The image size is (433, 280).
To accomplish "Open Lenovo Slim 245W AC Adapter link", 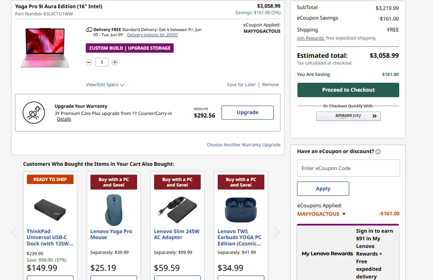I will [x=177, y=234].
